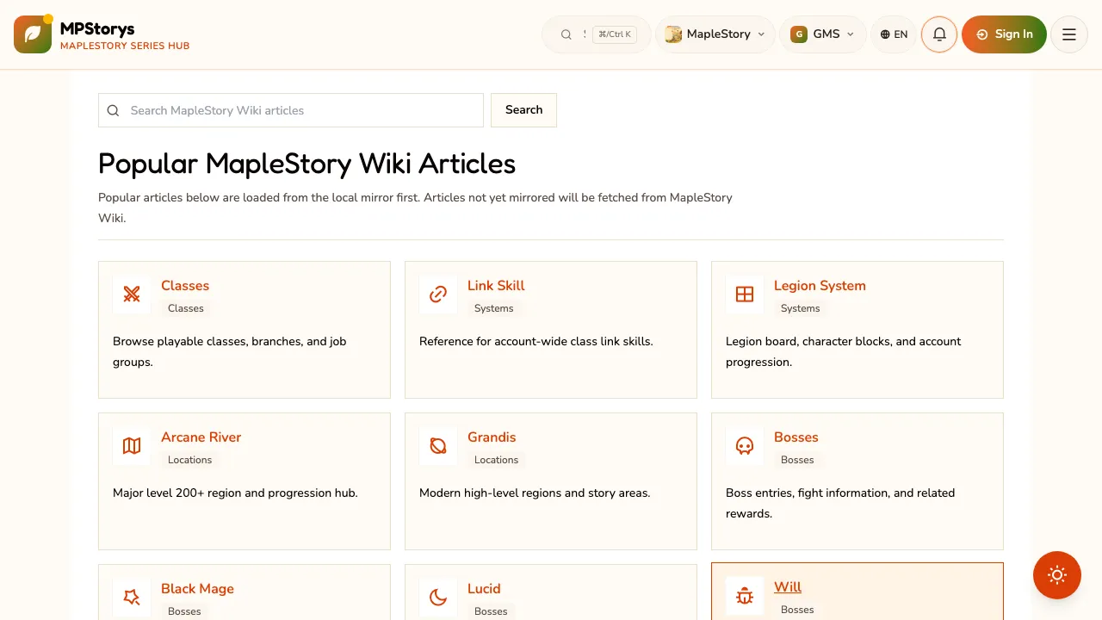Click the moon Lucid icon
The height and width of the screenshot is (620, 1102).
click(x=438, y=598)
